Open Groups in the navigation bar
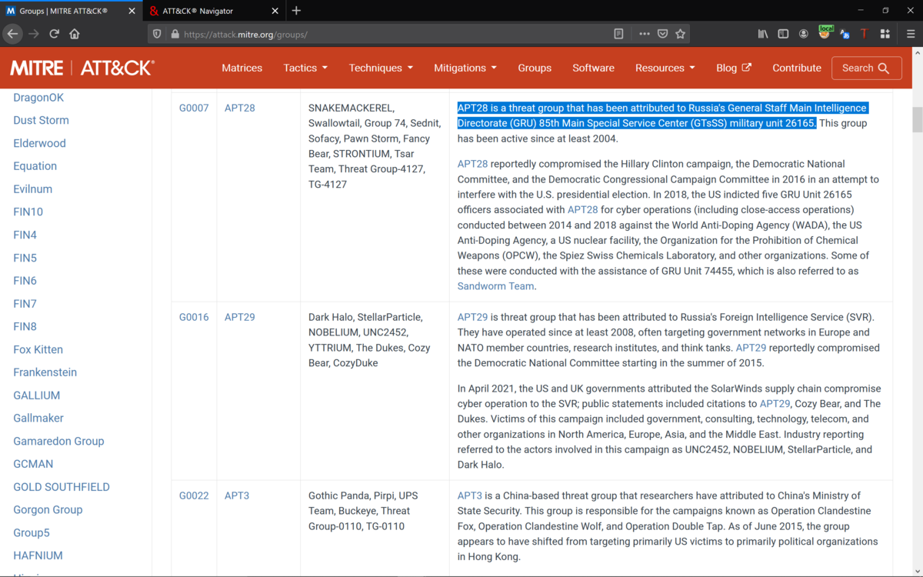The width and height of the screenshot is (923, 577). (x=535, y=68)
